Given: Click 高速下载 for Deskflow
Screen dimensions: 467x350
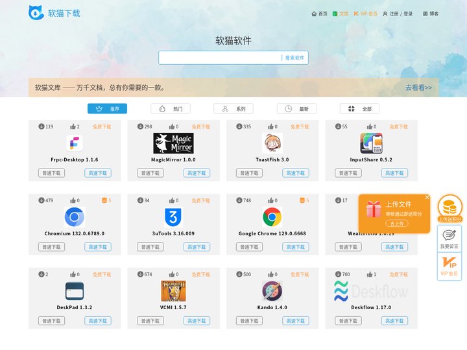Looking at the screenshot, I should point(394,321).
